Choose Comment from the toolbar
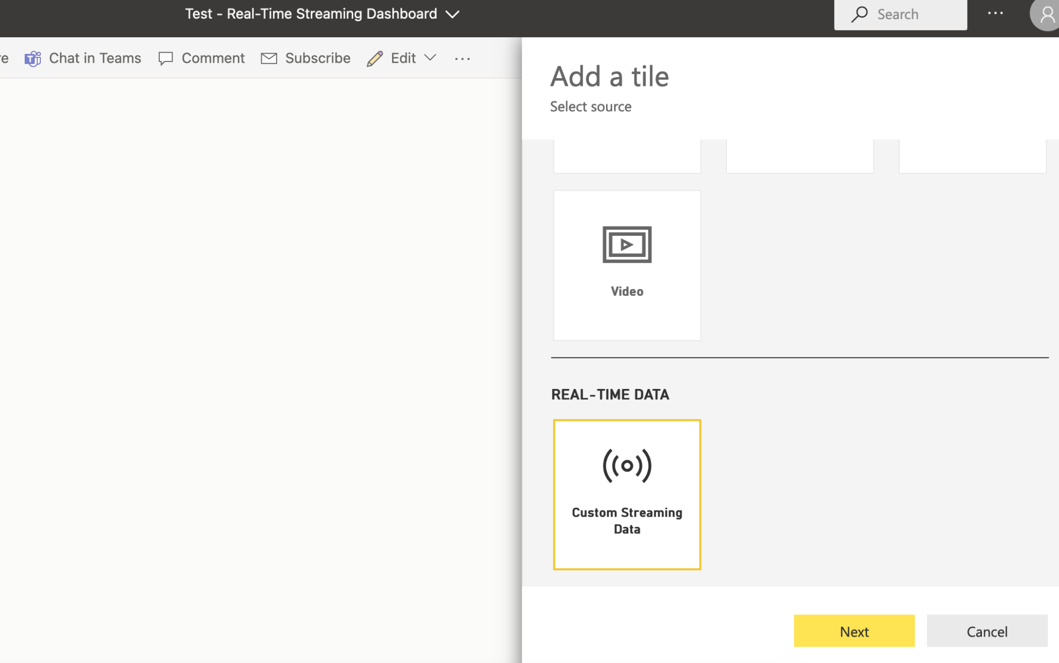The image size is (1059, 663). click(213, 58)
